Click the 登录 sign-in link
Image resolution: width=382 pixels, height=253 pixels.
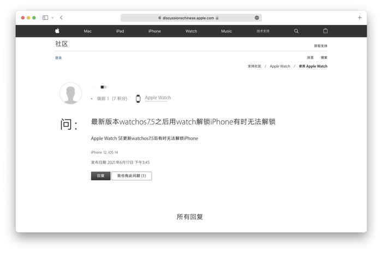[x=58, y=58]
